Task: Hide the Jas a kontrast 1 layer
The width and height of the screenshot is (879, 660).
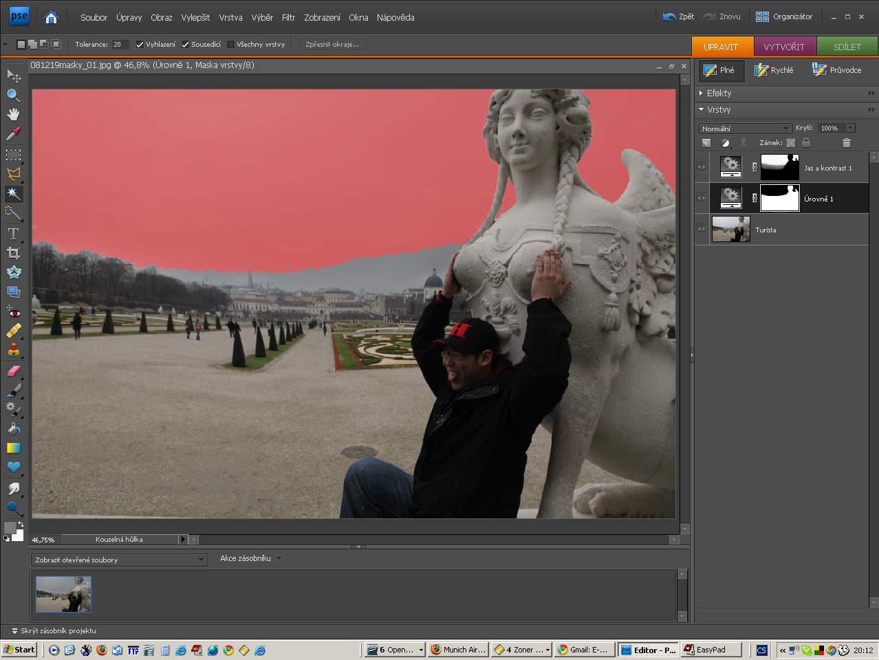Action: click(x=702, y=167)
